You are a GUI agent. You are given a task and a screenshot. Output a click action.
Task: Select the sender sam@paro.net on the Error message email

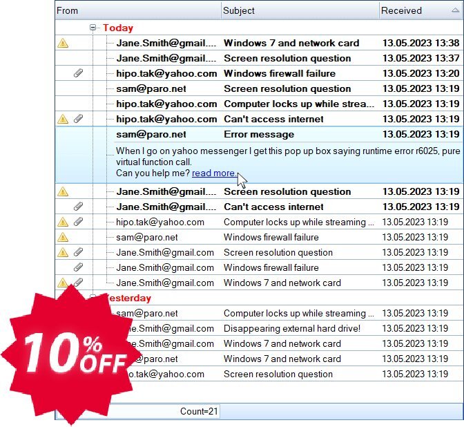click(151, 135)
